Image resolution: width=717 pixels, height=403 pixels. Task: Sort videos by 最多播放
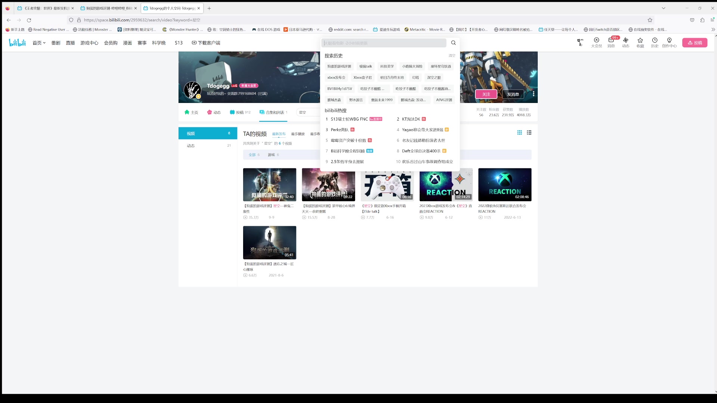pyautogui.click(x=298, y=134)
